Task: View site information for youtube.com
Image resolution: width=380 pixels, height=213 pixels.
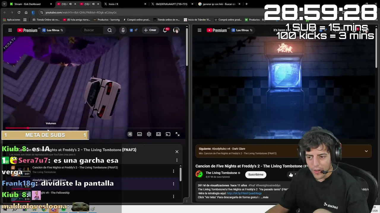Action: pyautogui.click(x=42, y=12)
